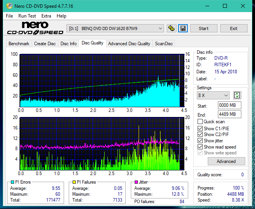This screenshot has height=209, width=255.
Task: Click the Nero CD-DVD Speed logo
Action: pyautogui.click(x=35, y=28)
